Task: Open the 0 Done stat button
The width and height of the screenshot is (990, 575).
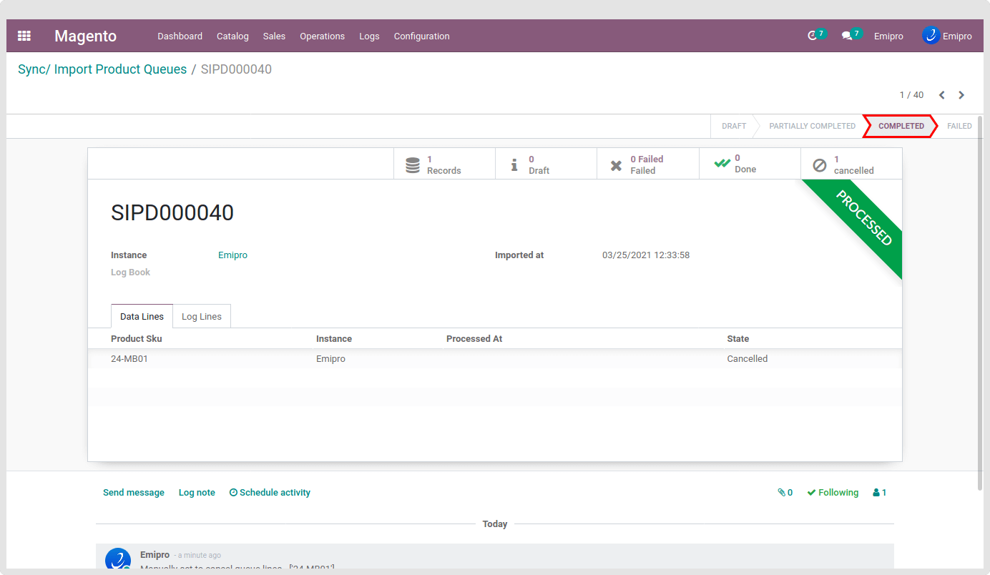Action: pos(750,164)
